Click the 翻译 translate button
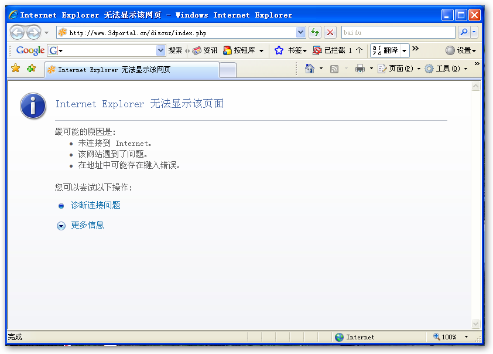Image resolution: width=493 pixels, height=354 pixels. click(x=385, y=50)
